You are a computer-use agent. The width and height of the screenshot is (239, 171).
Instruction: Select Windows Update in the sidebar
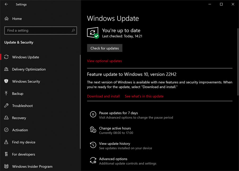25,57
